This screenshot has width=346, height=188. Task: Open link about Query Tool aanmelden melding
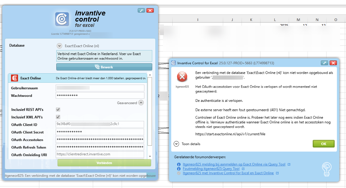tap(234, 164)
